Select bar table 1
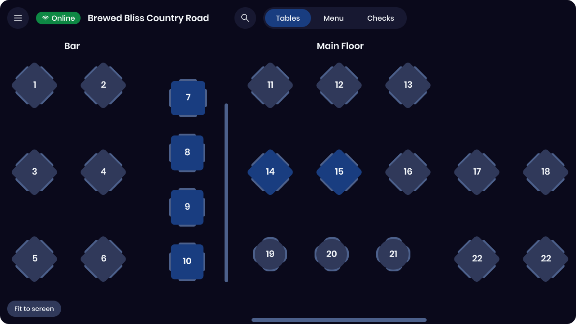The image size is (576, 324). (x=35, y=85)
